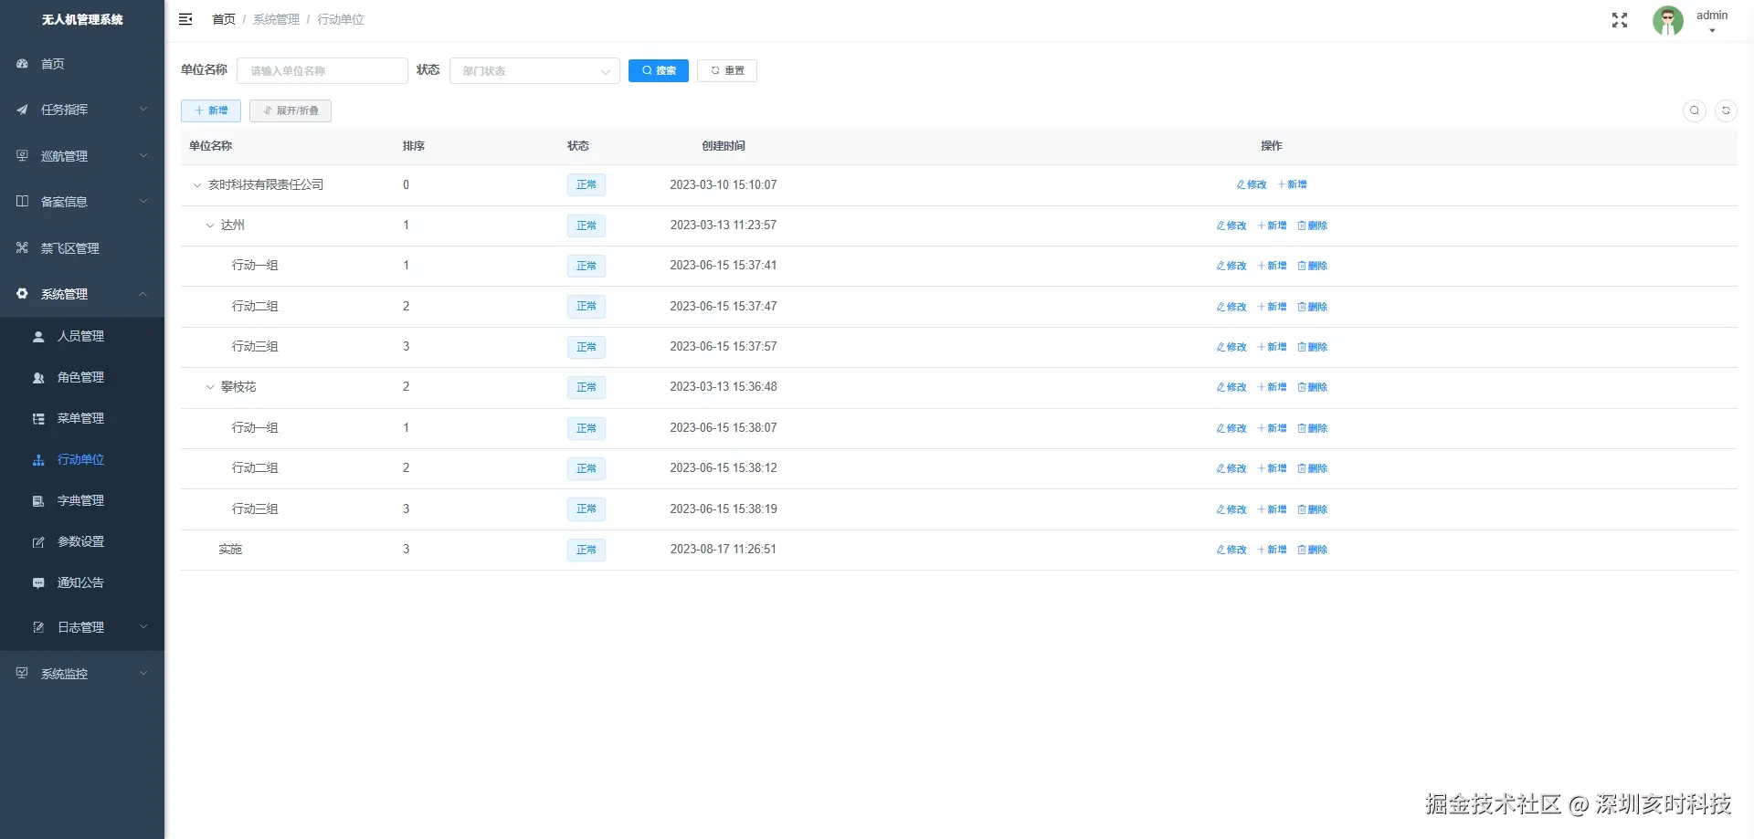Open the admin account dropdown caret
The height and width of the screenshot is (839, 1754).
[x=1712, y=31]
